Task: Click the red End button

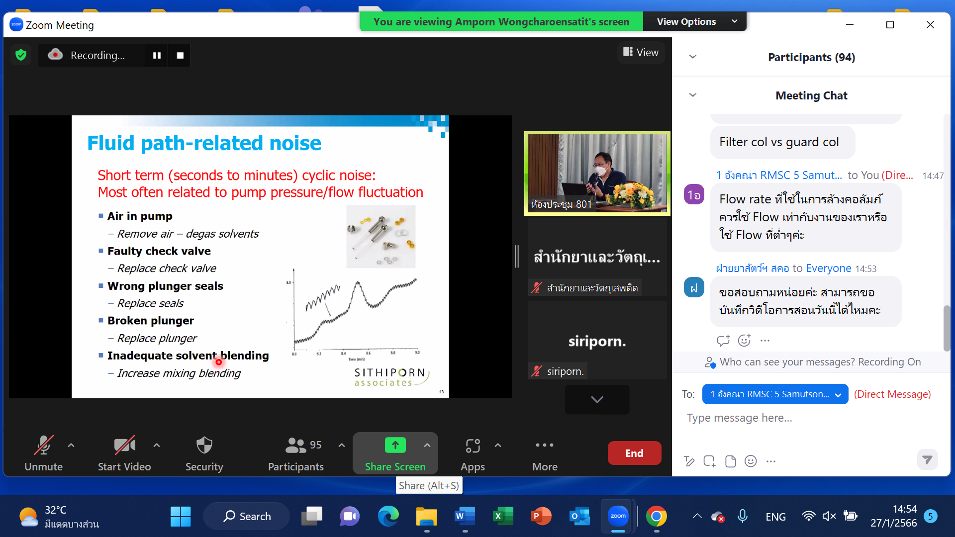Action: coord(634,453)
